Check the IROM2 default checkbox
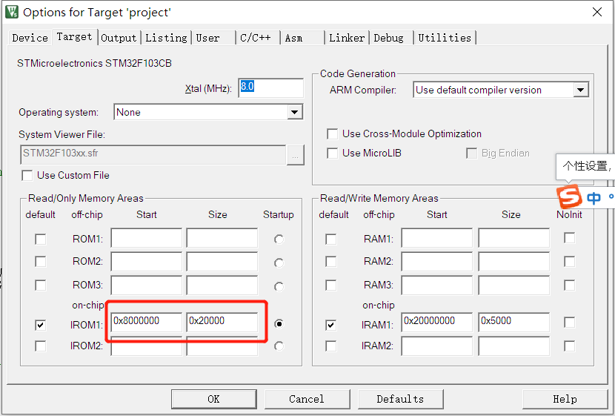 click(x=41, y=346)
